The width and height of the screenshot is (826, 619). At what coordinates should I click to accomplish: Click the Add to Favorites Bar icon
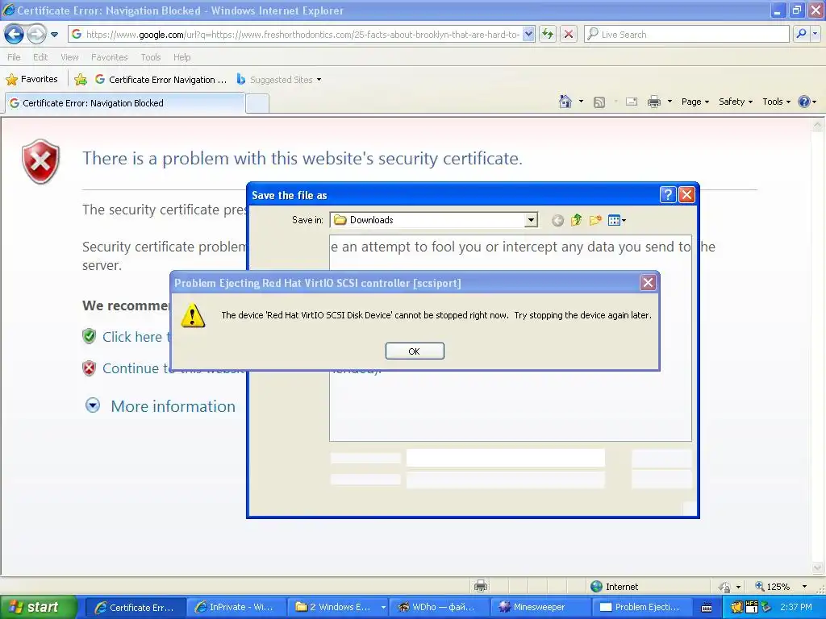pyautogui.click(x=81, y=80)
